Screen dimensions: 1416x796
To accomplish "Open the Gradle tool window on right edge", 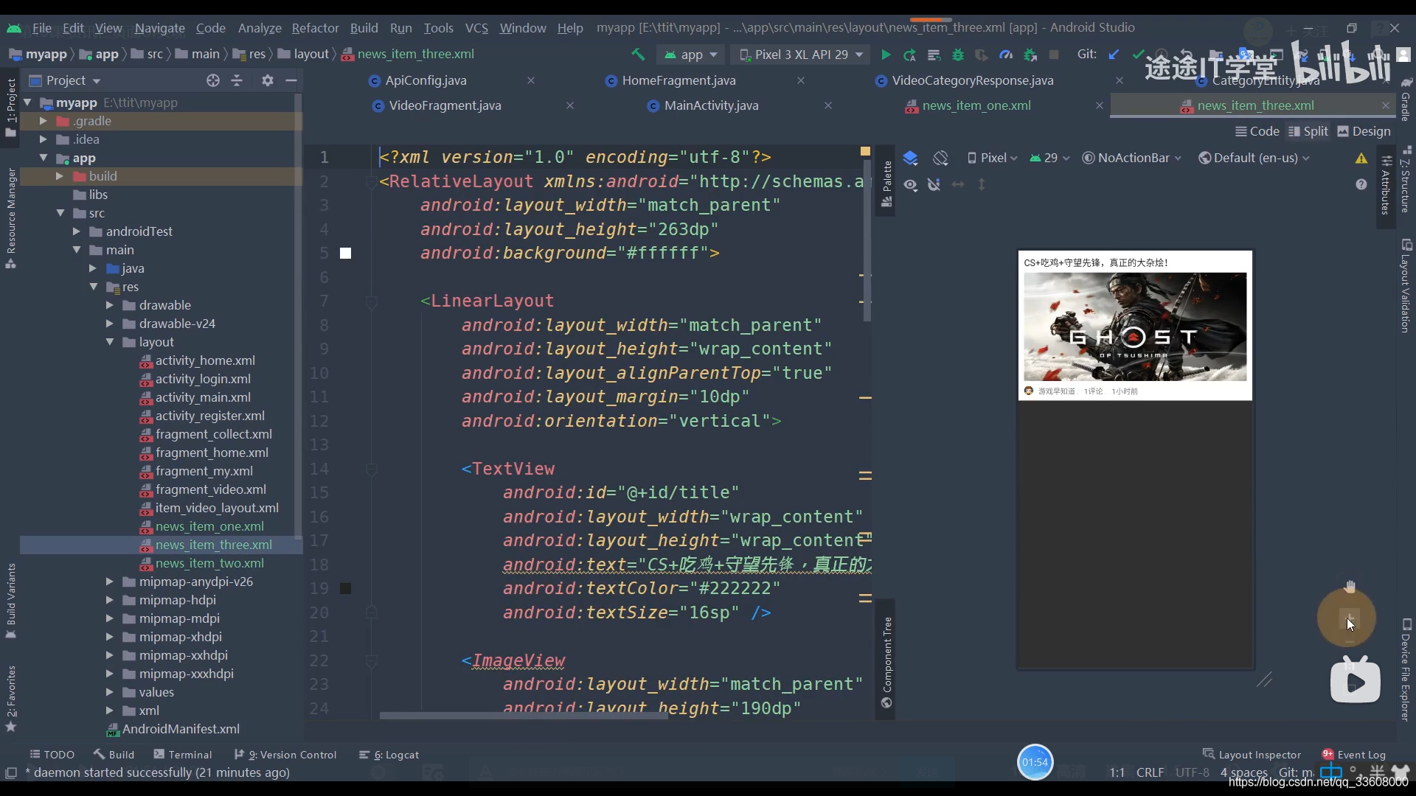I will click(1406, 100).
